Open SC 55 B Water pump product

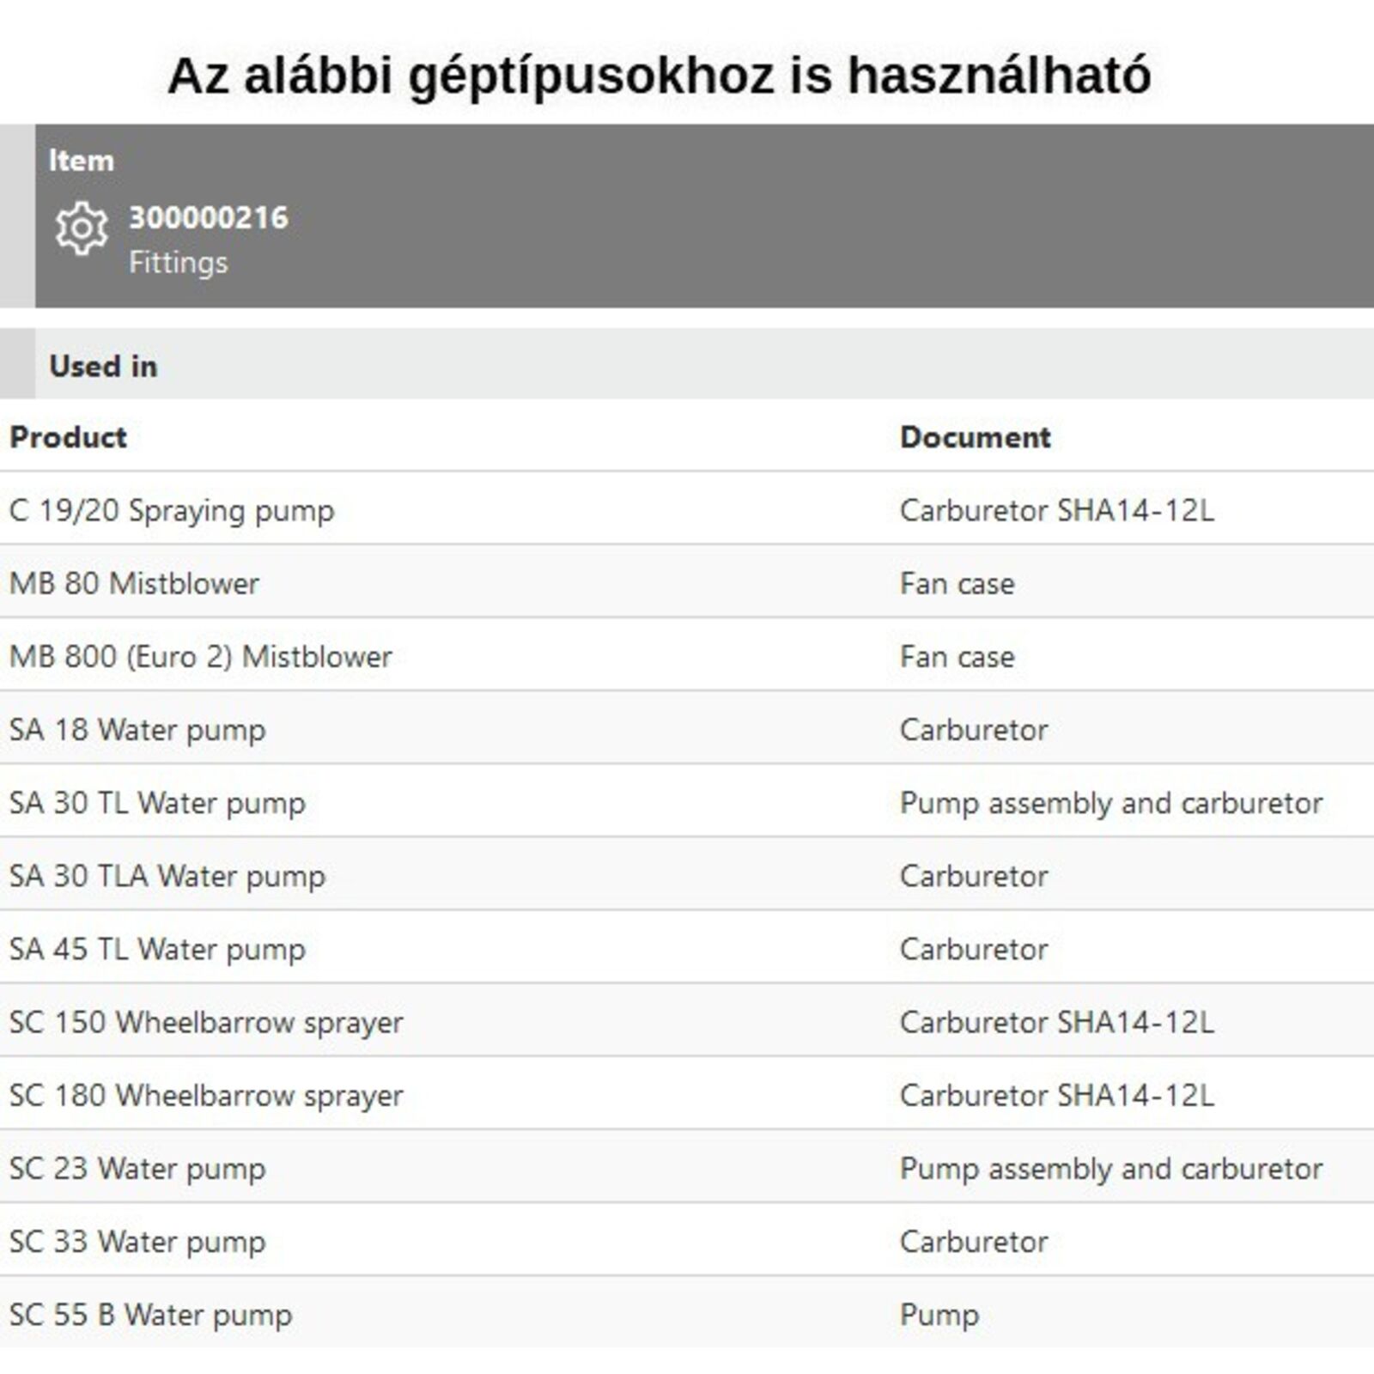click(x=151, y=1315)
